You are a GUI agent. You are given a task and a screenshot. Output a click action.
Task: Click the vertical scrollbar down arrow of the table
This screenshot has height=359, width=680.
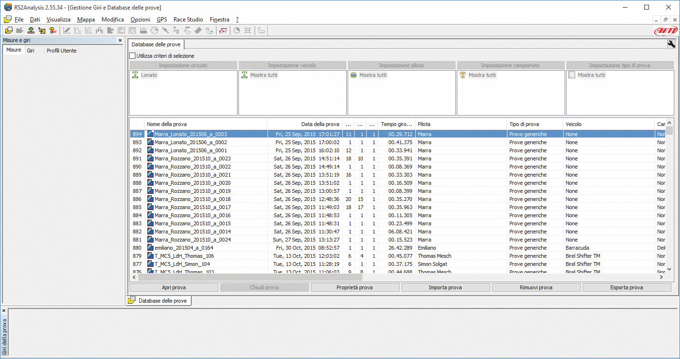coord(670,269)
